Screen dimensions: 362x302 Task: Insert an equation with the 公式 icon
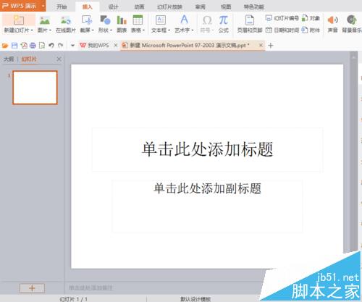click(x=224, y=20)
